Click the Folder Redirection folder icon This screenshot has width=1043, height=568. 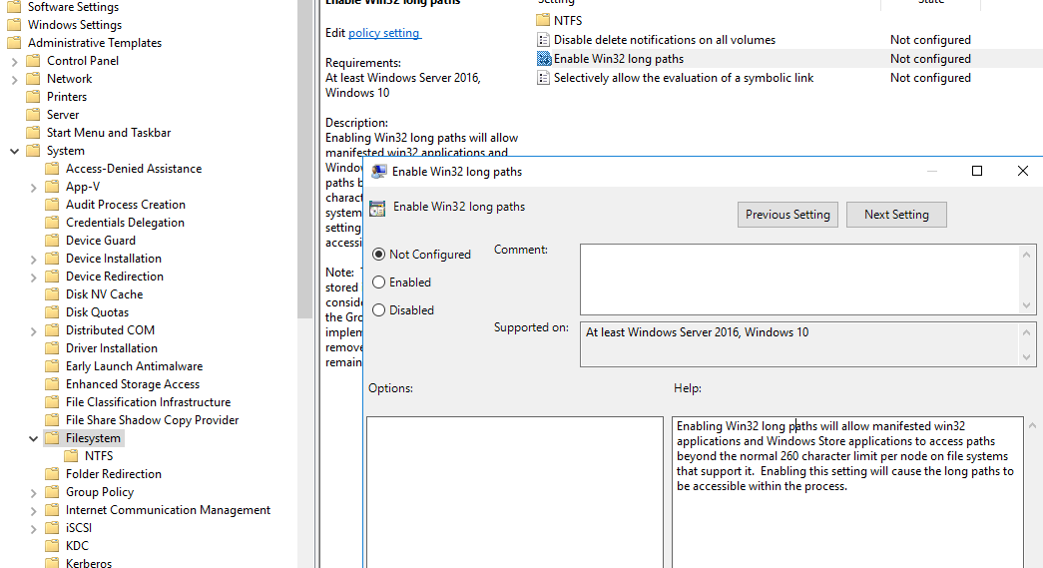click(52, 473)
